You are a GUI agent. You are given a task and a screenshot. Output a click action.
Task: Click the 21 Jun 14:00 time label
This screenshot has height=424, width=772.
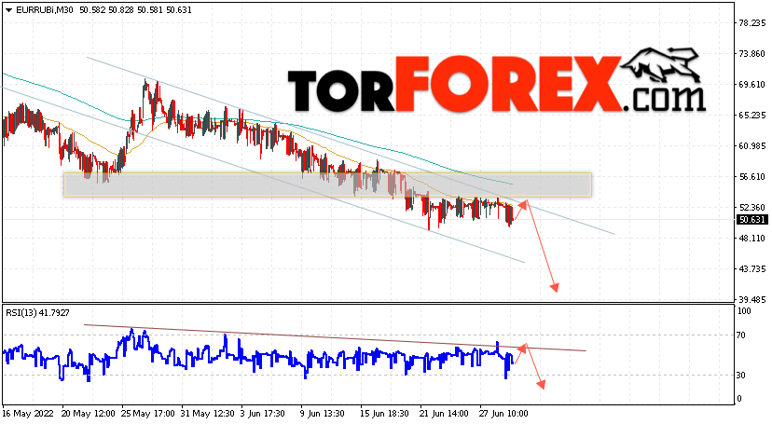pos(444,414)
